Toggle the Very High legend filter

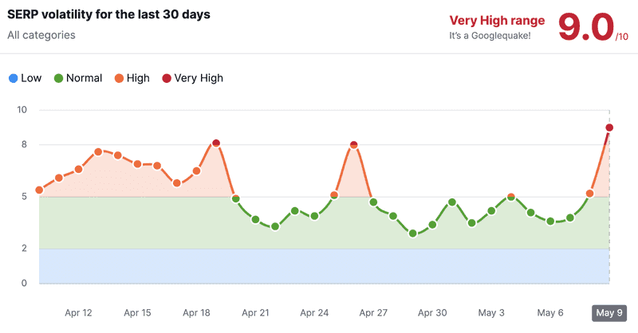point(192,78)
